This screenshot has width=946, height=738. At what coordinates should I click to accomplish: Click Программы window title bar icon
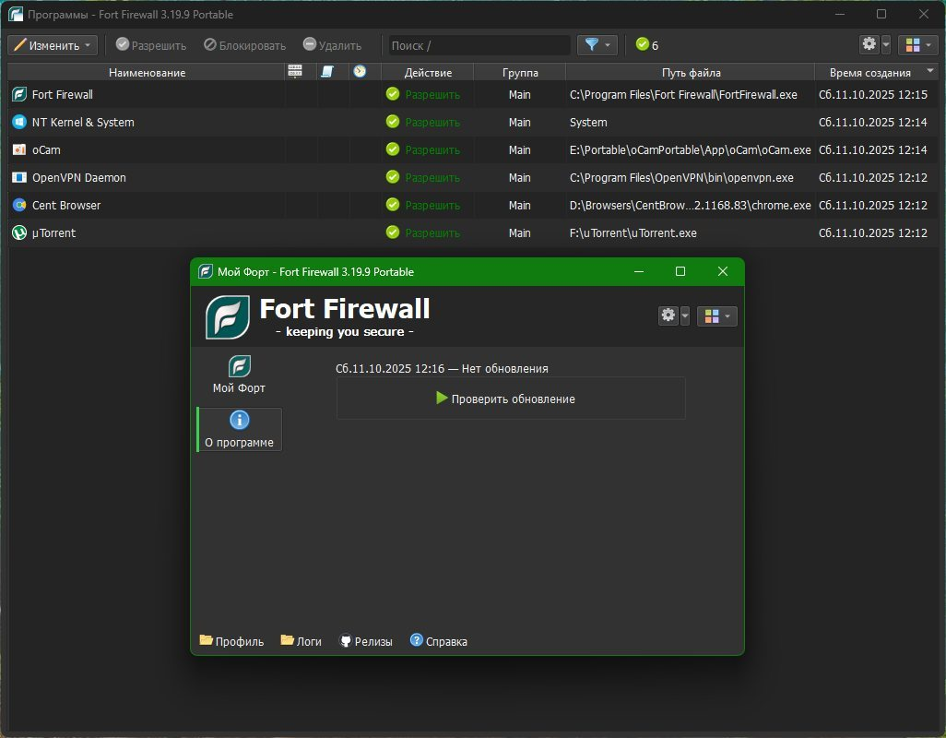(x=16, y=14)
